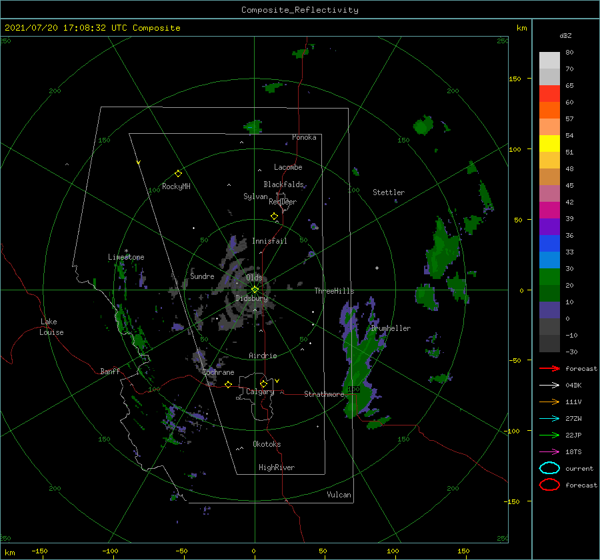Screen dimensions: 600x560
Task: Click the HighRiver label
Action: coord(277,467)
